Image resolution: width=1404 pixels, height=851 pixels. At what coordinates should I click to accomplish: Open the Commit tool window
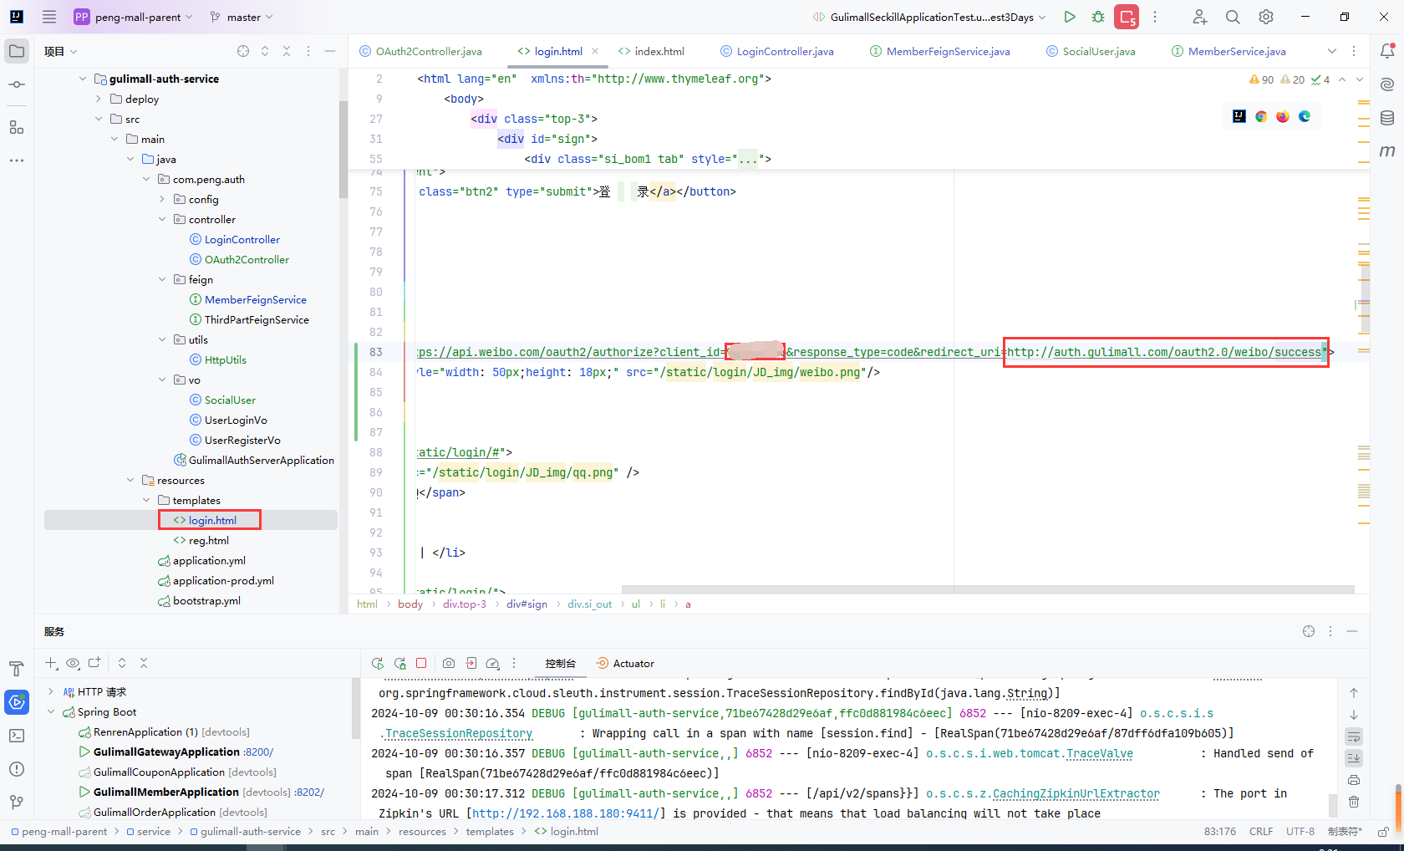click(17, 84)
